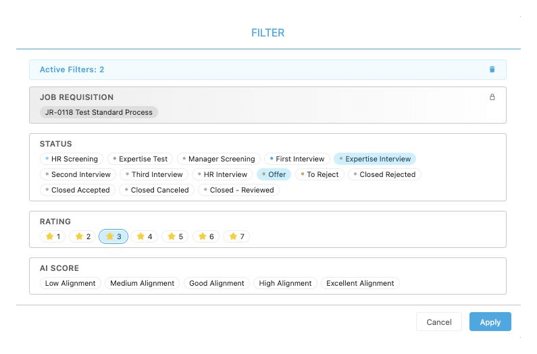The height and width of the screenshot is (354, 537).
Task: Toggle First Interview status filter
Action: tap(297, 159)
